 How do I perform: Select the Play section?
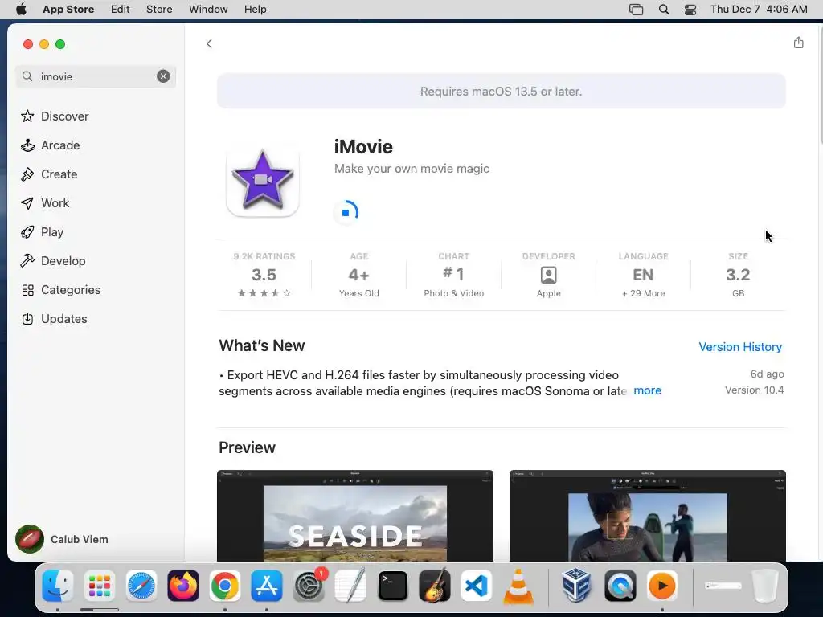pyautogui.click(x=42, y=231)
